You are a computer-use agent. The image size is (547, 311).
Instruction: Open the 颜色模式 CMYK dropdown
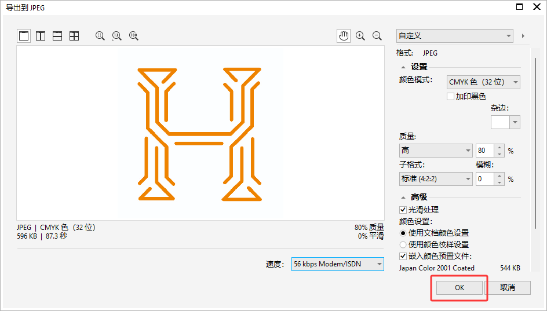[x=483, y=82]
